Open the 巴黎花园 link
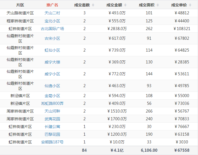198x155 pixels. pos(52,134)
